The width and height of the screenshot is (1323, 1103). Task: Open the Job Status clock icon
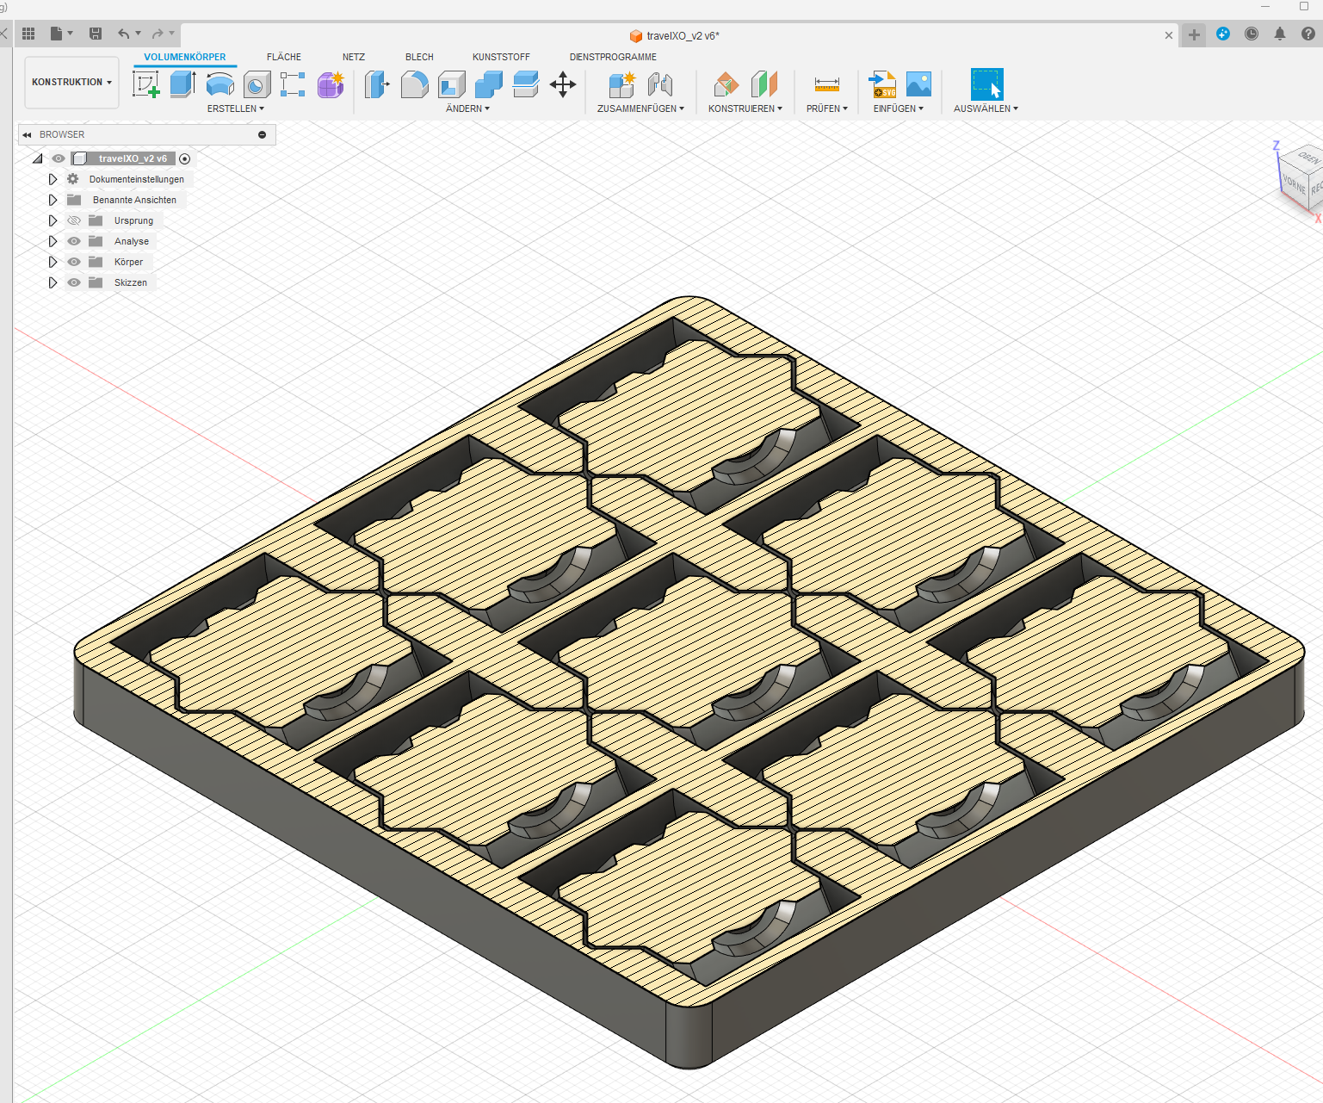(1252, 34)
